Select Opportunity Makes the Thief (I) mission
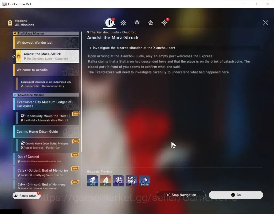Image resolution: width=274 pixels, height=214 pixels. [48, 118]
